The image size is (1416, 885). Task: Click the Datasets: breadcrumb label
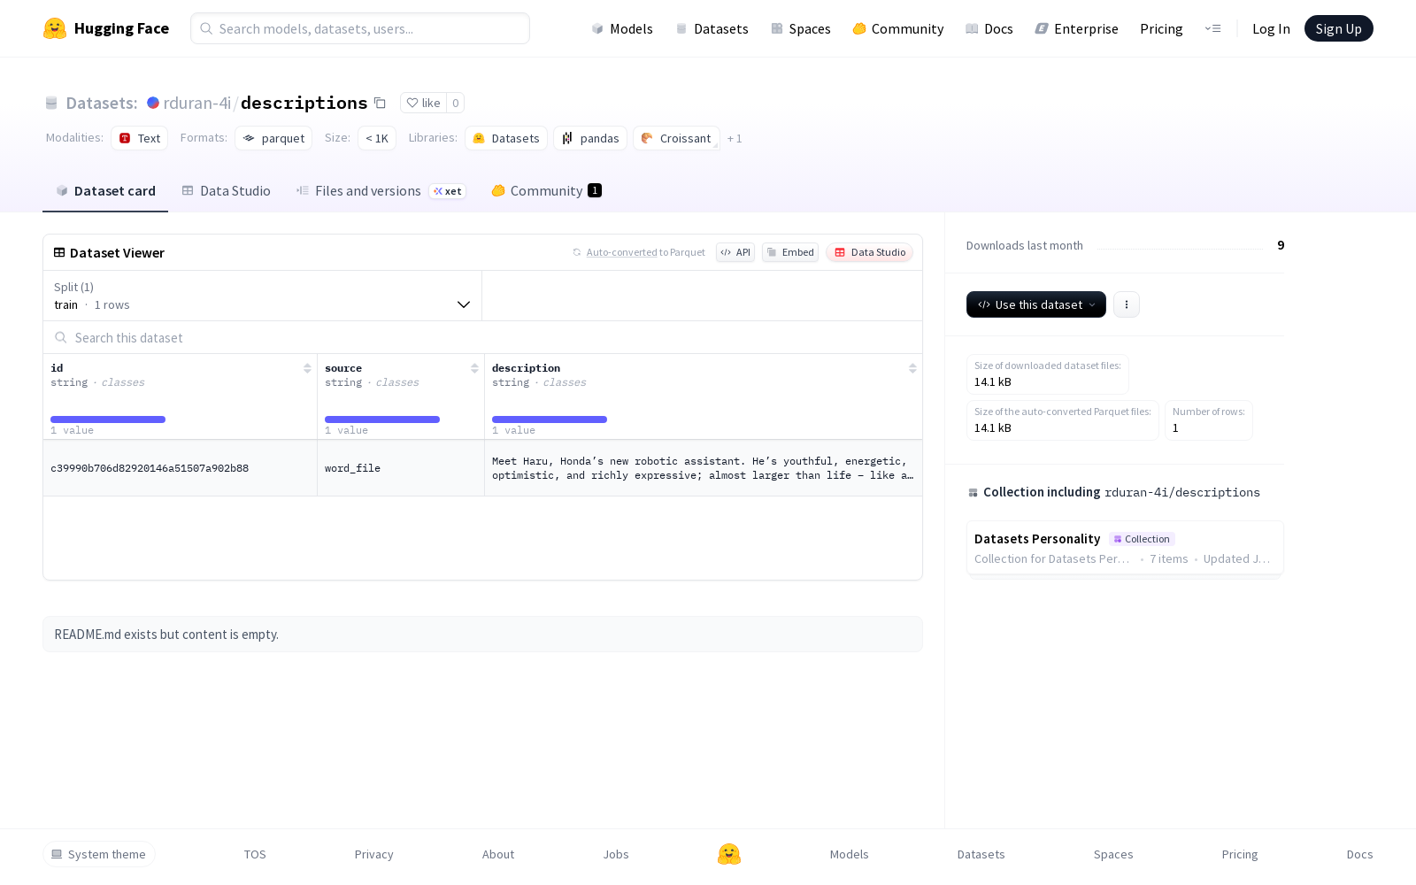[x=102, y=103]
